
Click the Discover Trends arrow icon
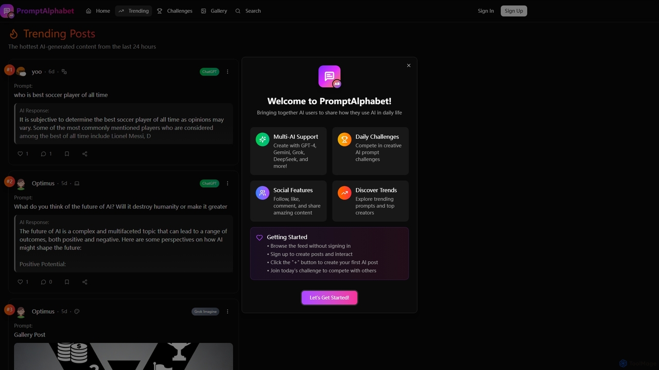pyautogui.click(x=344, y=193)
